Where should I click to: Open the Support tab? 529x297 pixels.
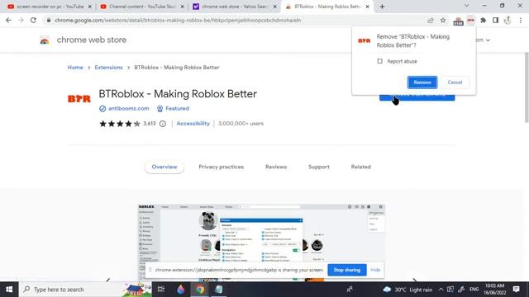(319, 167)
